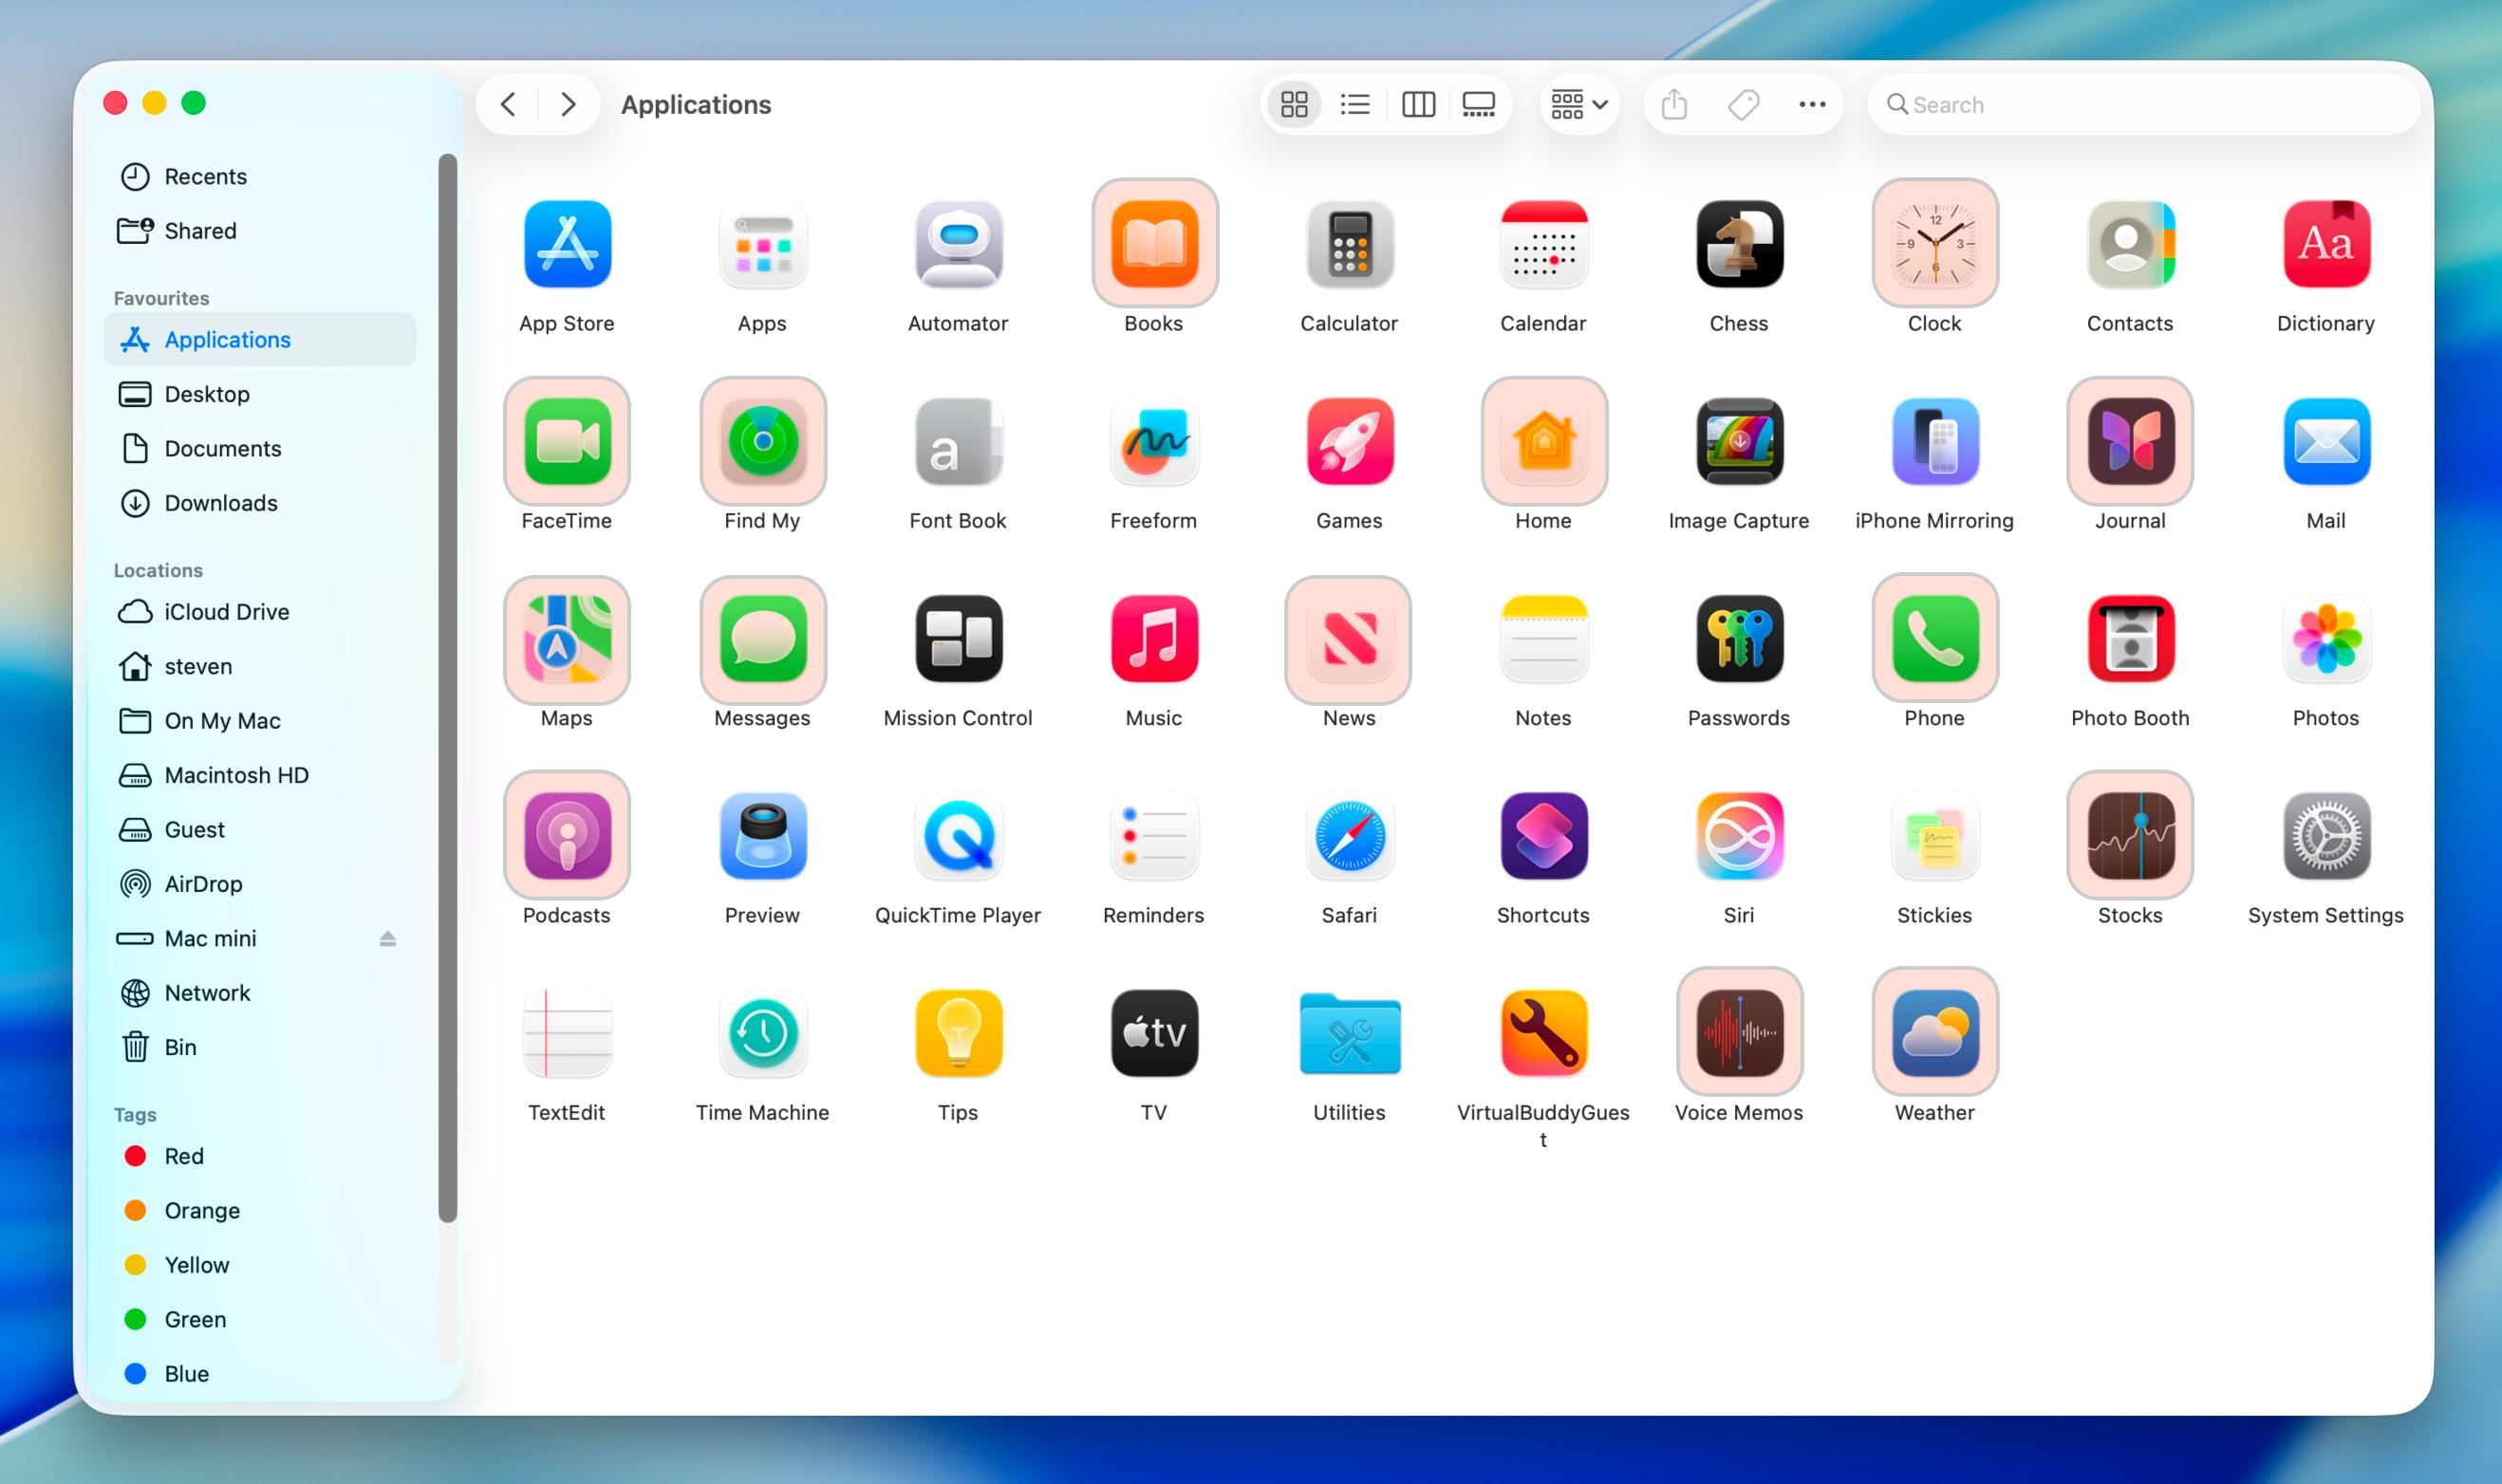Image resolution: width=2502 pixels, height=1484 pixels.
Task: Select the Yellow tag in sidebar
Action: click(x=260, y=1265)
